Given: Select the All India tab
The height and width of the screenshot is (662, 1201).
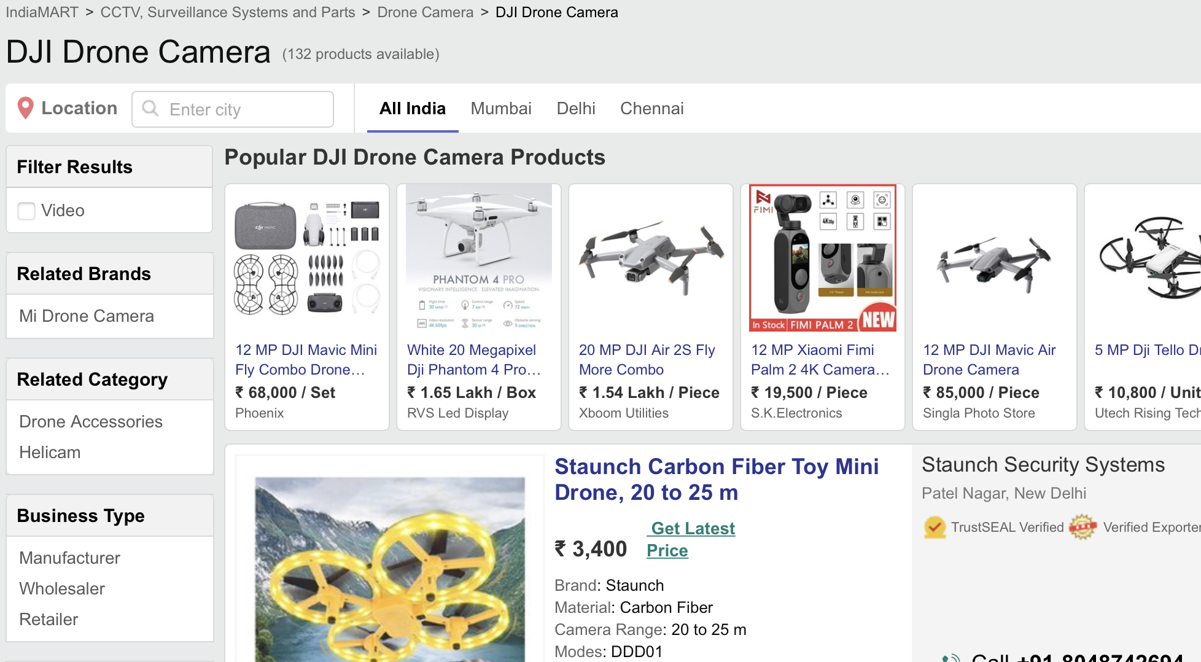Looking at the screenshot, I should click(413, 109).
